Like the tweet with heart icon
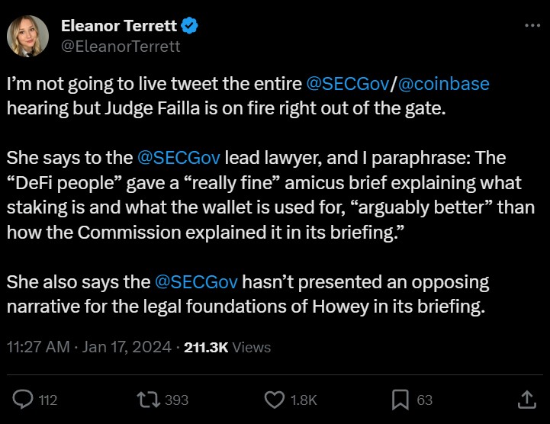The height and width of the screenshot is (424, 550). [274, 399]
